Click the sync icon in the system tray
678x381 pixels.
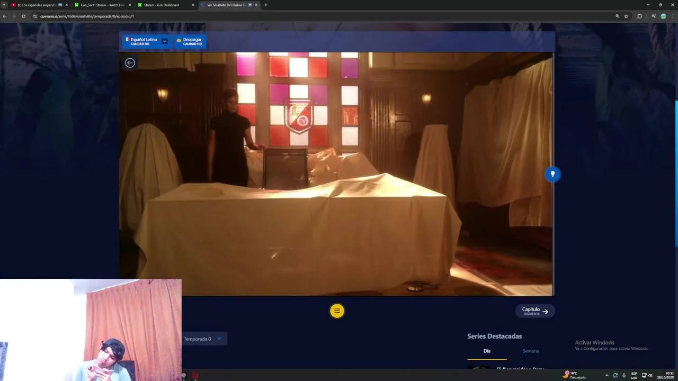pos(615,376)
